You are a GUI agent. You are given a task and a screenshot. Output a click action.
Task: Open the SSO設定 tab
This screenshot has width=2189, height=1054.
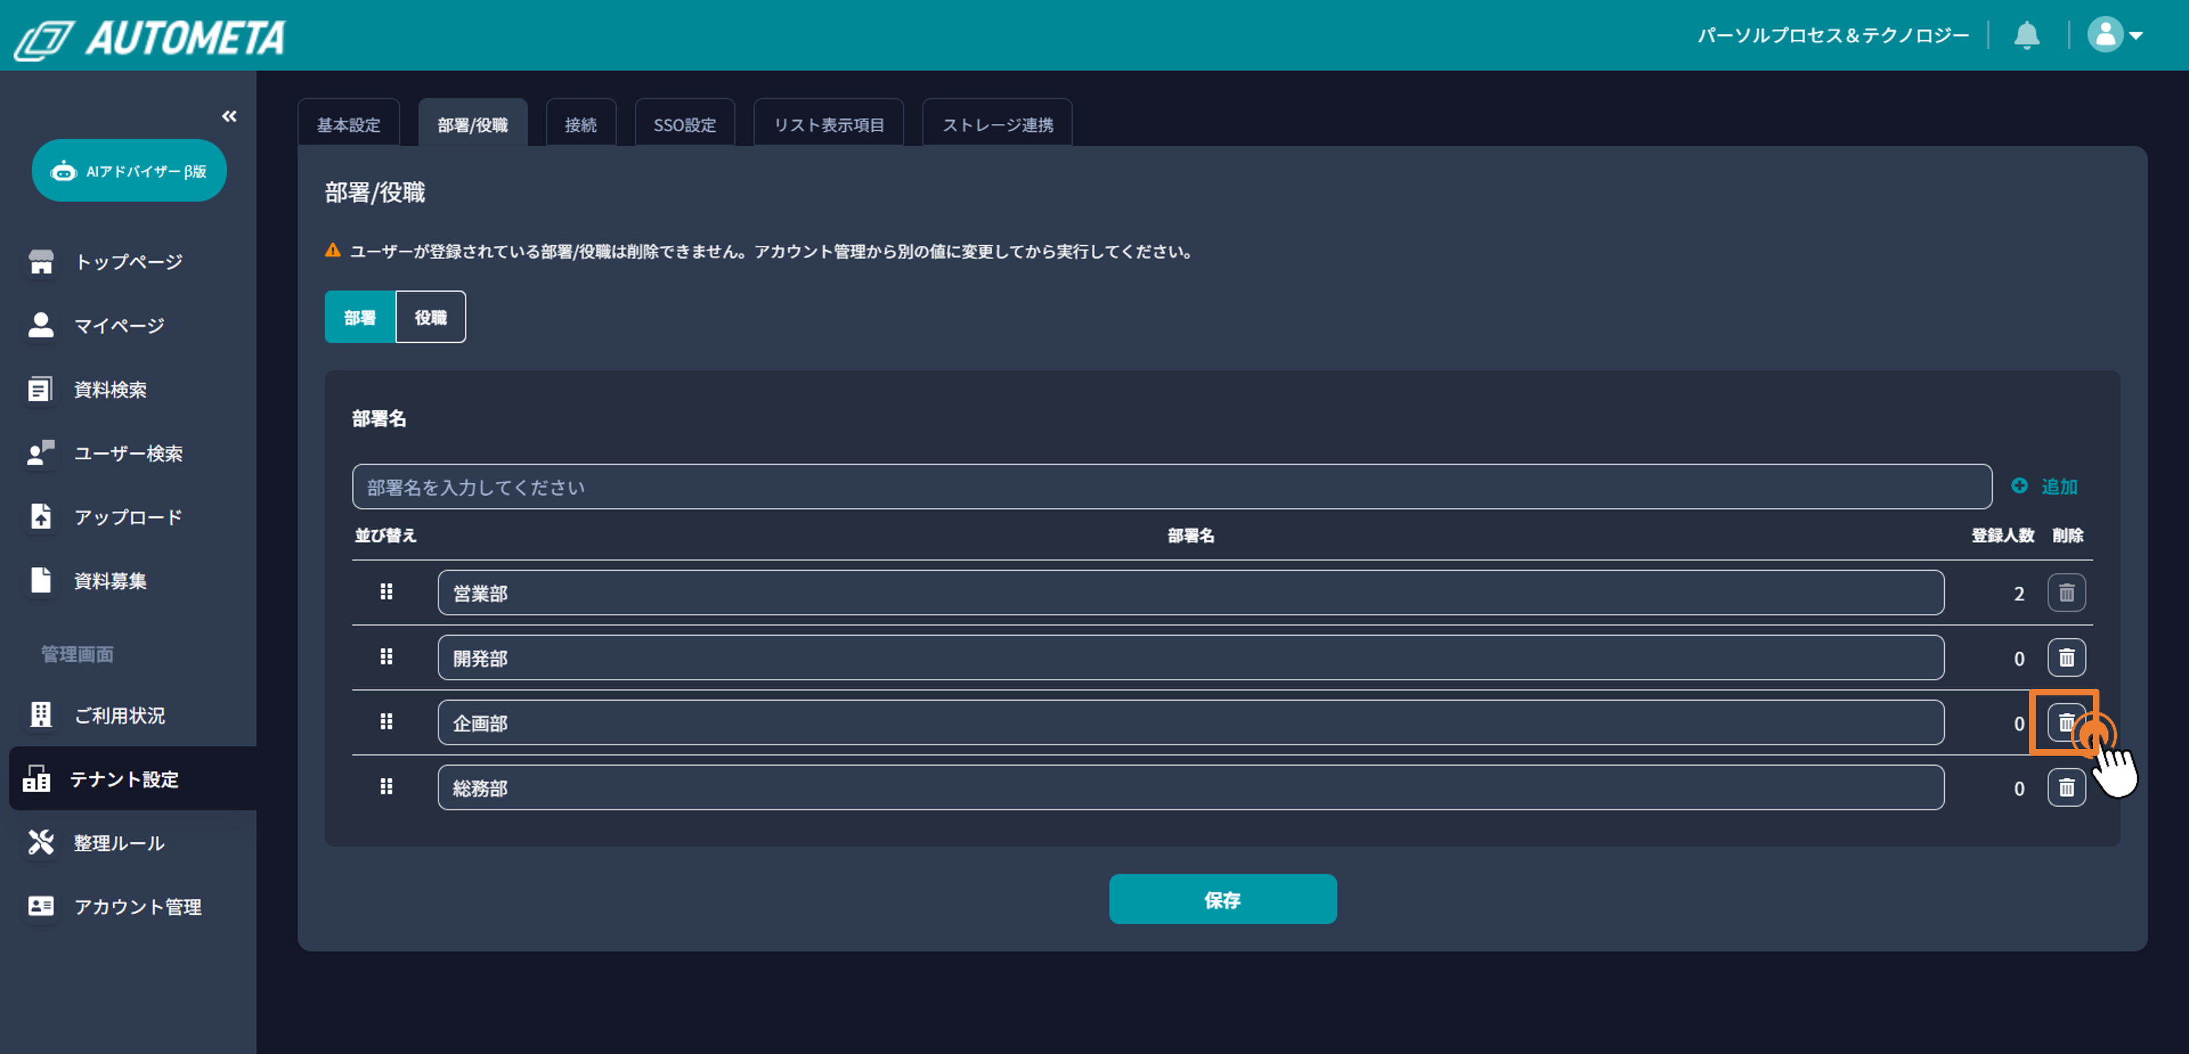click(684, 125)
